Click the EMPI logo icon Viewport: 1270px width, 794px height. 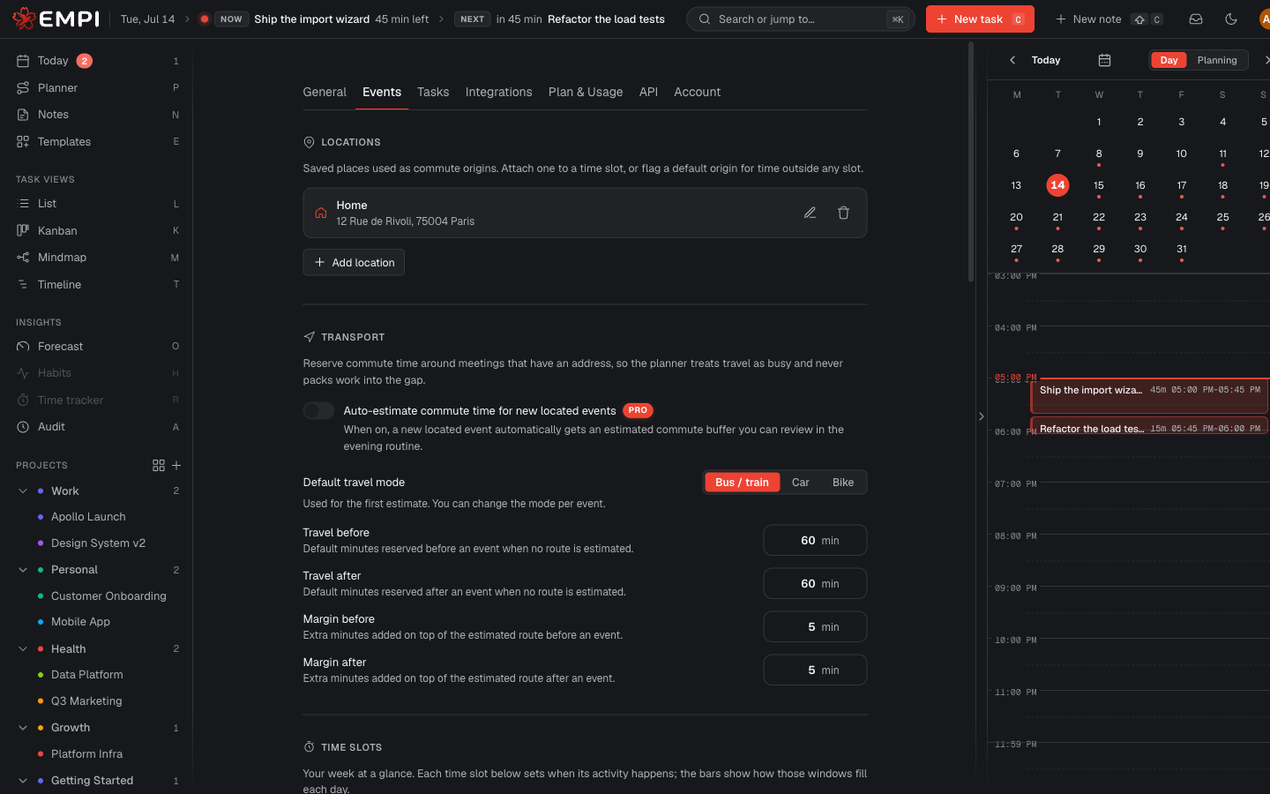[24, 19]
